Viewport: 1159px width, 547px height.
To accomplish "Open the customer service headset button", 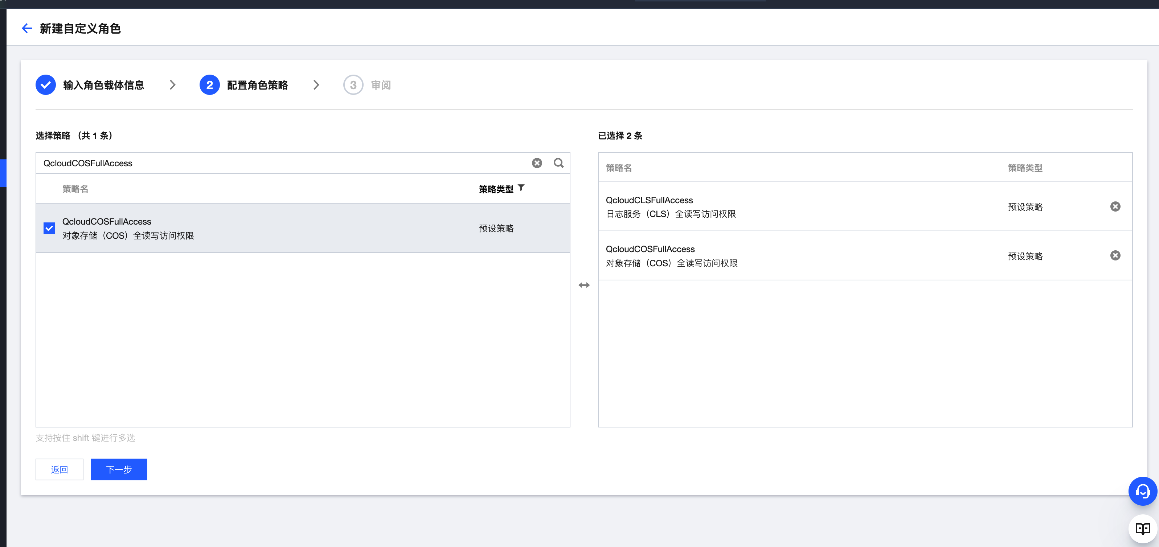I will click(x=1142, y=491).
